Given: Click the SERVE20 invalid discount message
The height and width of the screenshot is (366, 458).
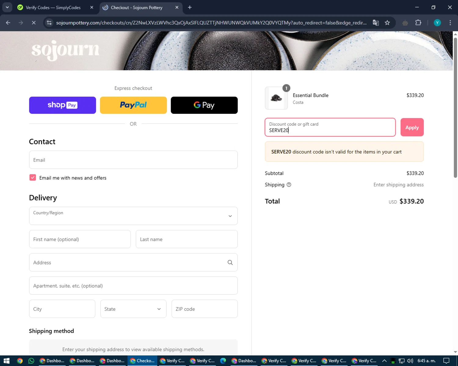Looking at the screenshot, I should click(344, 152).
